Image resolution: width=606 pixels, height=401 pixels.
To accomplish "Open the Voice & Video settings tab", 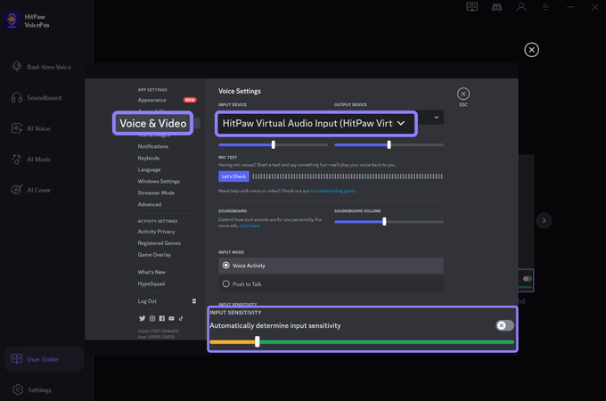I will (x=153, y=123).
